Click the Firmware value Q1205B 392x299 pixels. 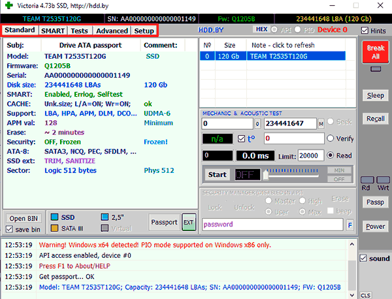(x=57, y=66)
